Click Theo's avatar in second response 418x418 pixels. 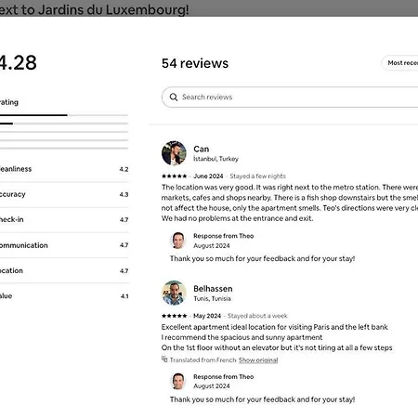[x=178, y=381]
